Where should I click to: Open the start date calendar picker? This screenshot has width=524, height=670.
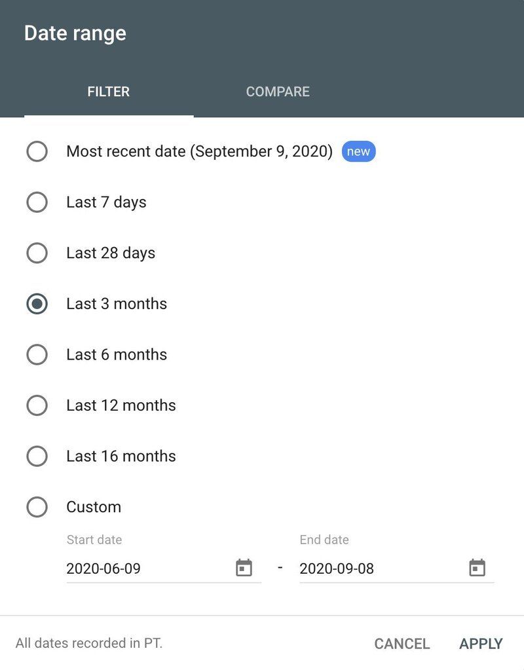click(x=245, y=567)
